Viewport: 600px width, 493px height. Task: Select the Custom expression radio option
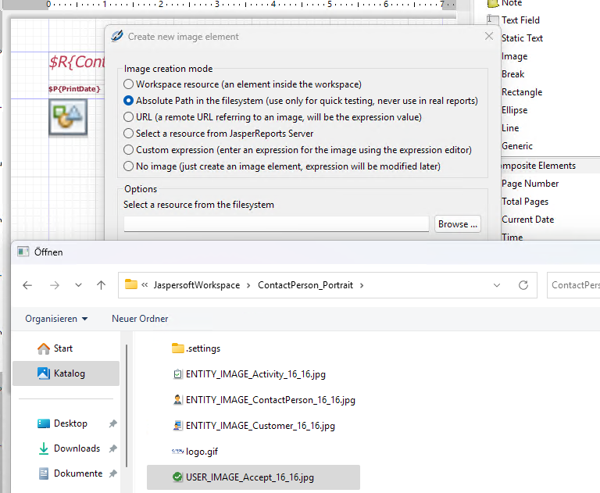click(x=129, y=150)
